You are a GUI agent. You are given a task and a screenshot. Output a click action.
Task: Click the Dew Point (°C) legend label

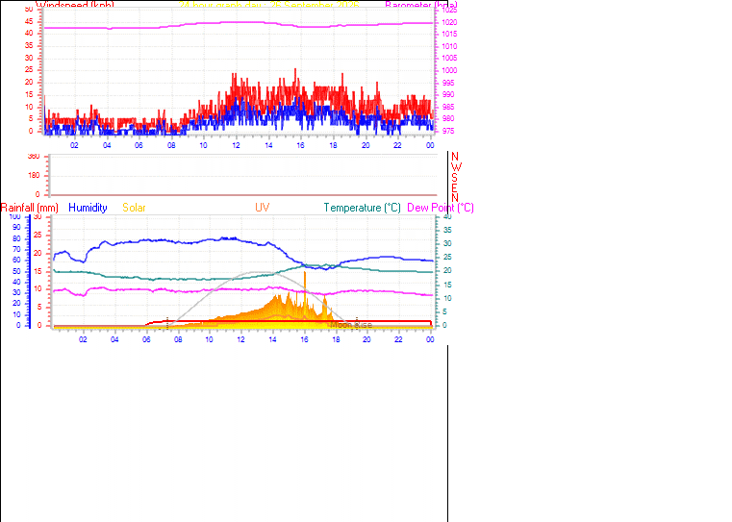click(x=441, y=208)
